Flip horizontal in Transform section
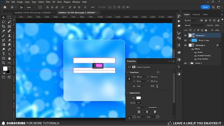The image size is (224, 126). click(x=152, y=86)
